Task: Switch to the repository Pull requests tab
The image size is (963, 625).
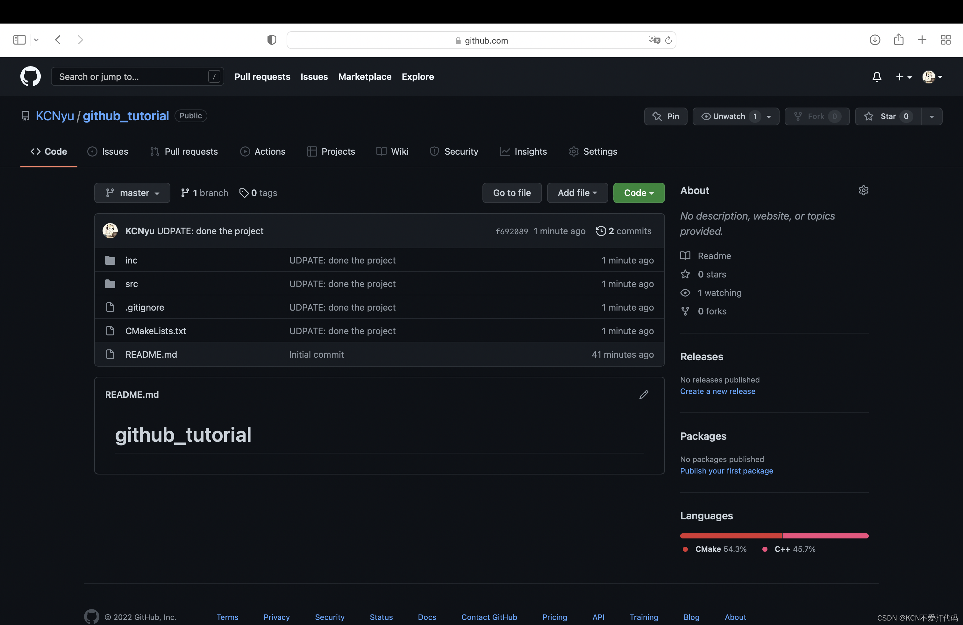Action: (x=184, y=151)
